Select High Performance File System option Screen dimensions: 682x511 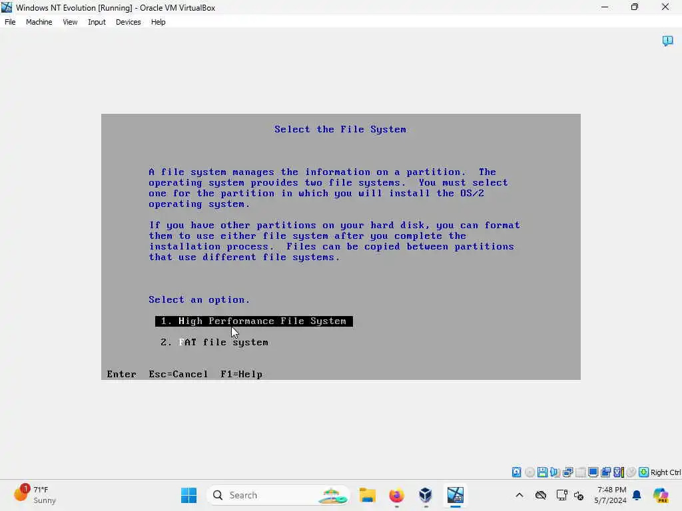[x=254, y=321]
